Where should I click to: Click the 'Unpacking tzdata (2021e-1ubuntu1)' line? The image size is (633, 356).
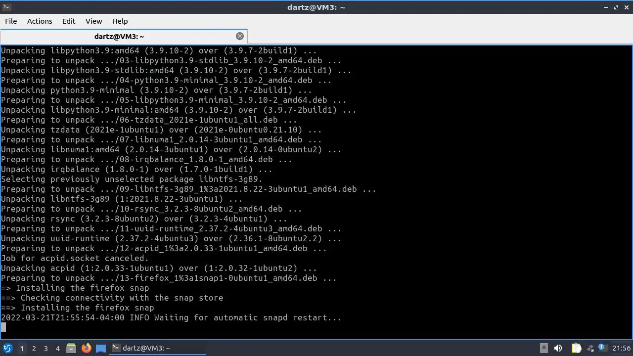[x=161, y=130]
